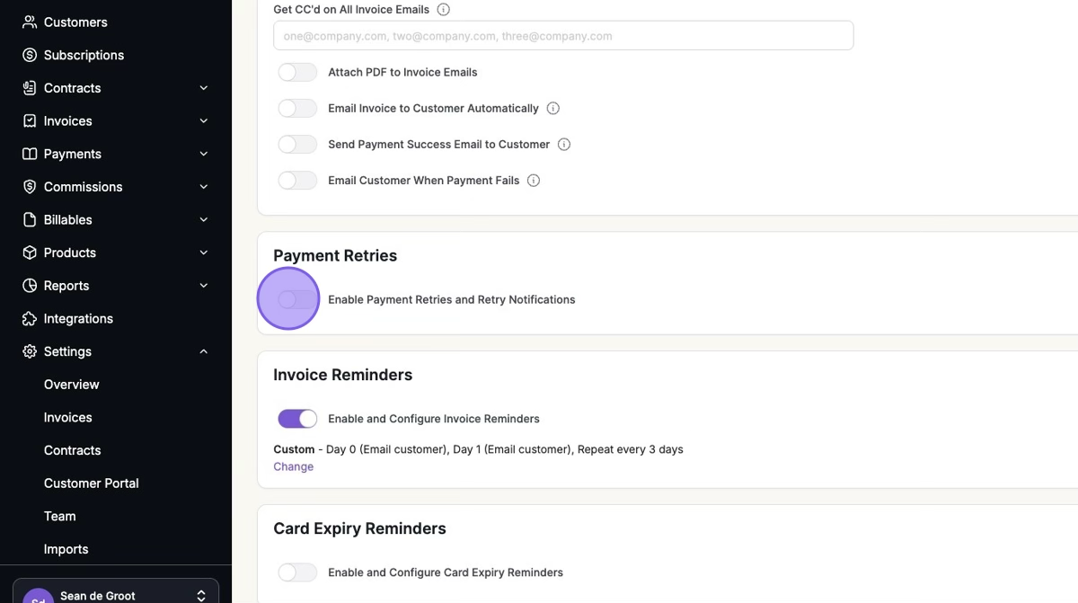1078x603 pixels.
Task: Open Imports under Settings
Action: coord(66,549)
